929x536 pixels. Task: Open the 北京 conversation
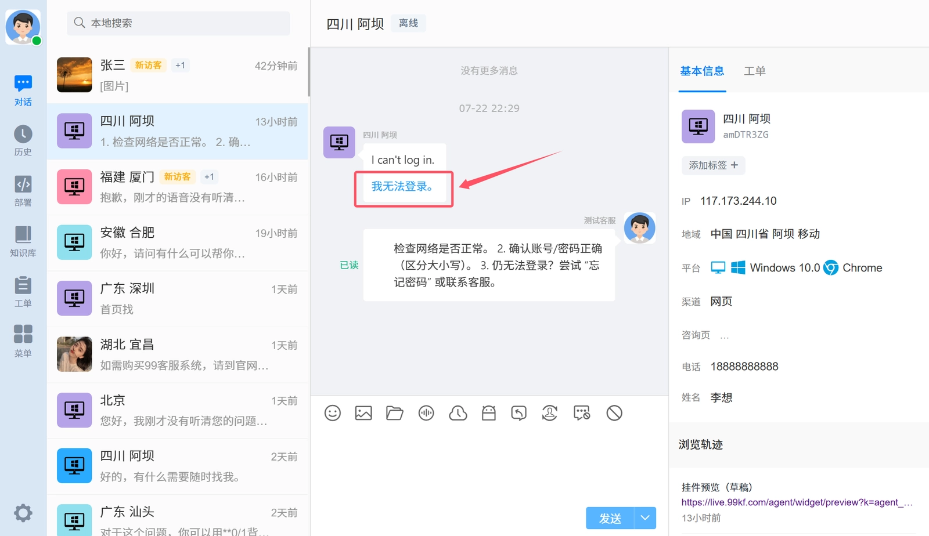(x=177, y=410)
